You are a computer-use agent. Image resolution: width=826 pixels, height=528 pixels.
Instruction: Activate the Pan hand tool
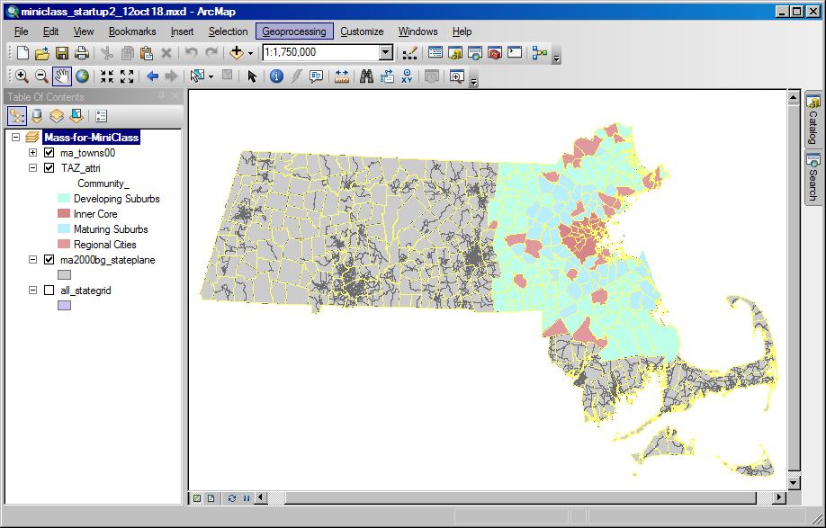click(62, 76)
